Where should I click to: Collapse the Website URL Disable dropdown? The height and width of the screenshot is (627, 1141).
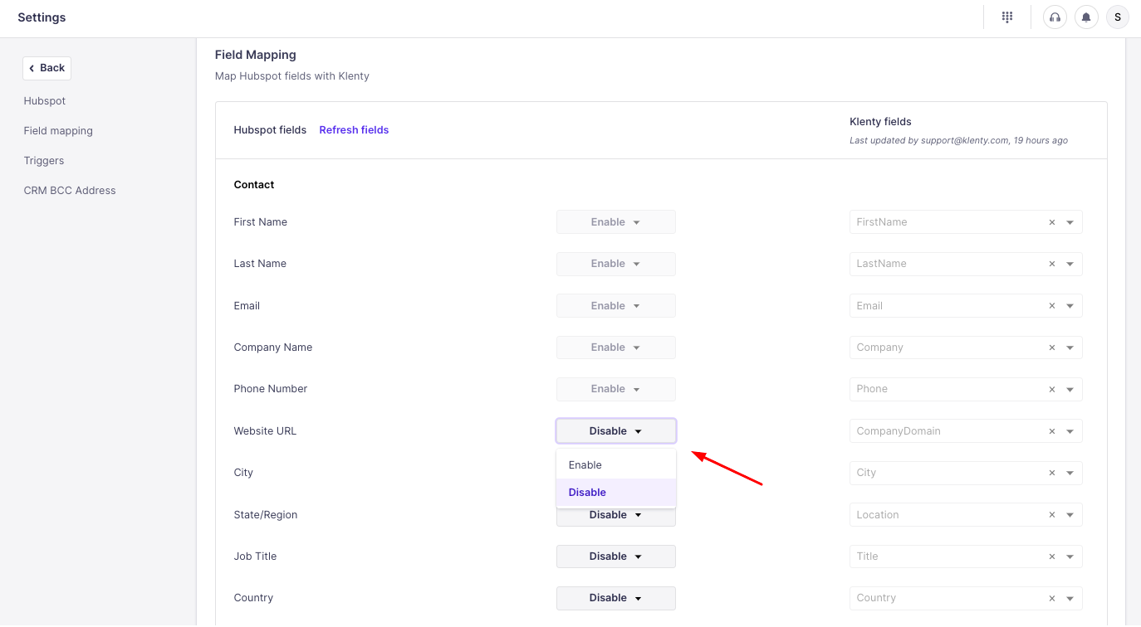click(615, 431)
